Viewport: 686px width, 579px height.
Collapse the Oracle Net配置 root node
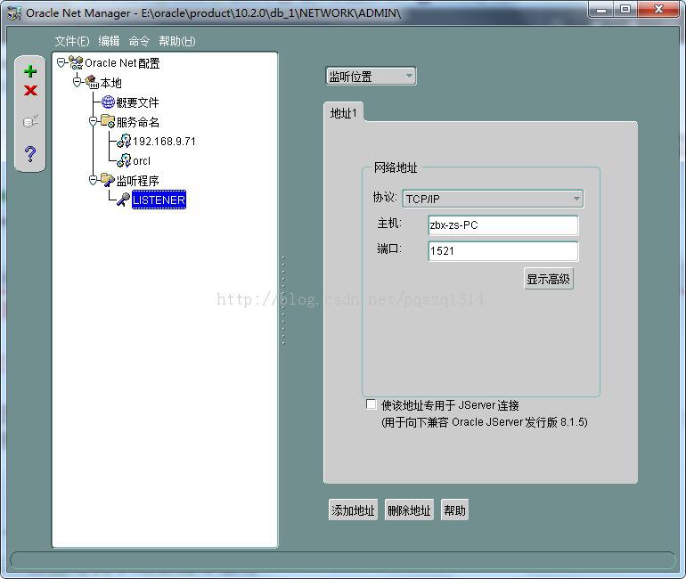61,62
